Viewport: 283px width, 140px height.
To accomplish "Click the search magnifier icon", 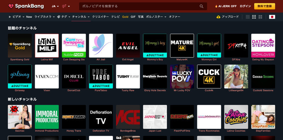I will pos(201,6).
